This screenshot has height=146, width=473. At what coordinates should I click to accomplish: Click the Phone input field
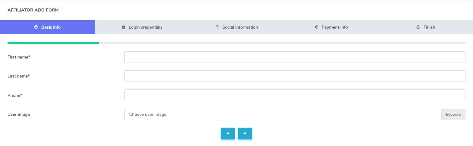tap(295, 95)
